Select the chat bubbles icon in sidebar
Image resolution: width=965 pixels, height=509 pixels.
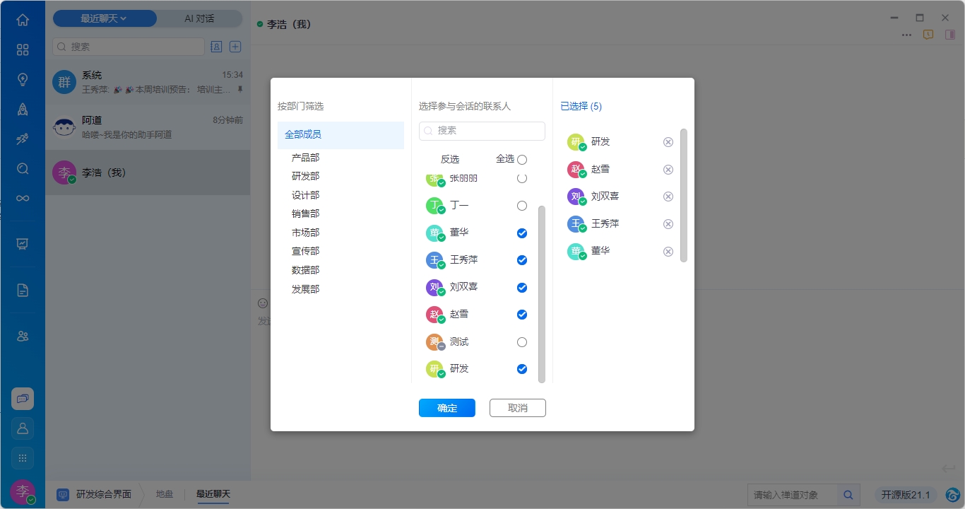tap(23, 399)
